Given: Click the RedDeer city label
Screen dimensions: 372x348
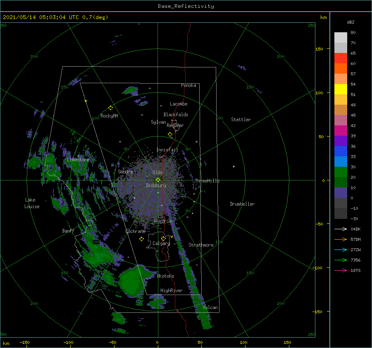Looking at the screenshot, I should (175, 125).
